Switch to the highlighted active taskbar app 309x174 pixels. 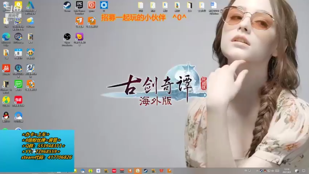coord(138,171)
